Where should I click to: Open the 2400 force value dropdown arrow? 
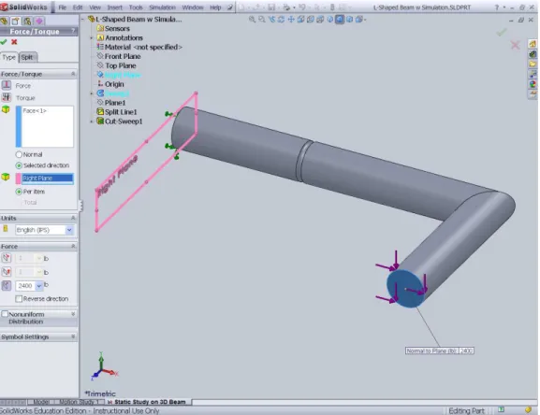pos(39,286)
